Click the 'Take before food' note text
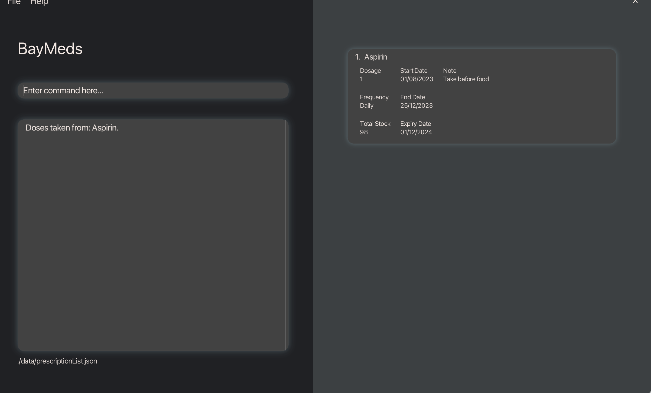 [466, 79]
